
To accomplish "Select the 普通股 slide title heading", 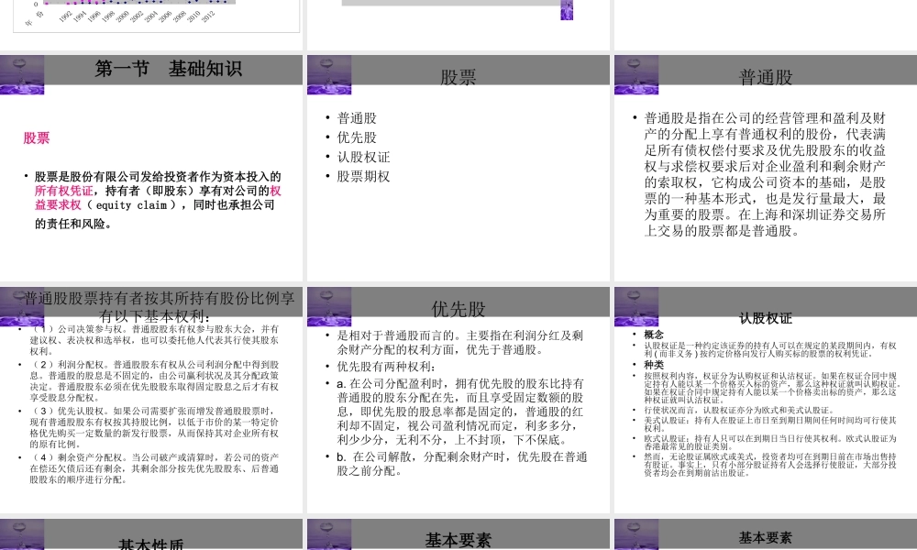I will (x=764, y=77).
